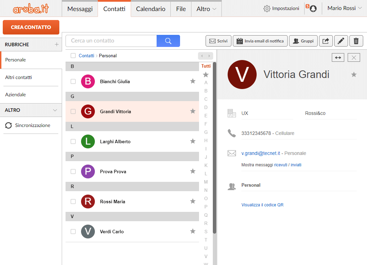Go to next page arrow in contact list

coord(209,56)
